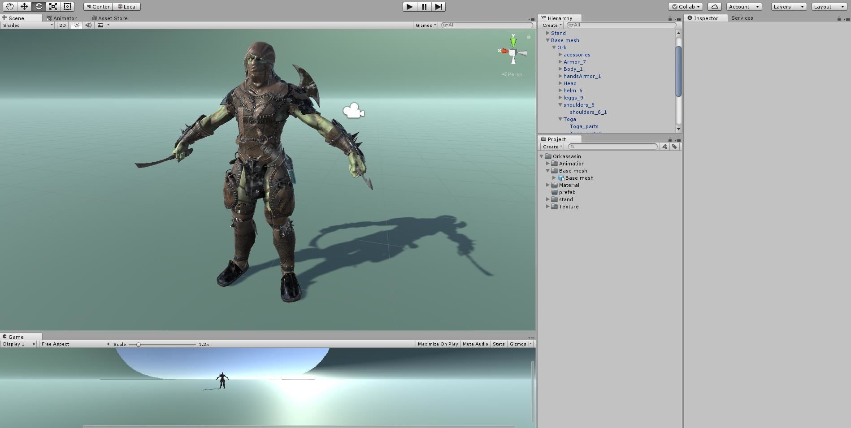Open the cloud services icon
Viewport: 851px width, 428px height.
715,7
